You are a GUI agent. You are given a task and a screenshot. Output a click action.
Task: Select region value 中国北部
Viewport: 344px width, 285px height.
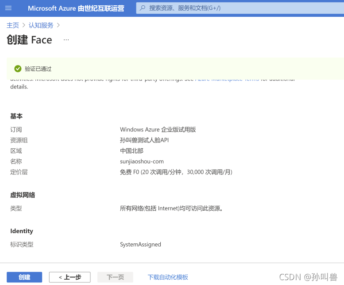[131, 151]
